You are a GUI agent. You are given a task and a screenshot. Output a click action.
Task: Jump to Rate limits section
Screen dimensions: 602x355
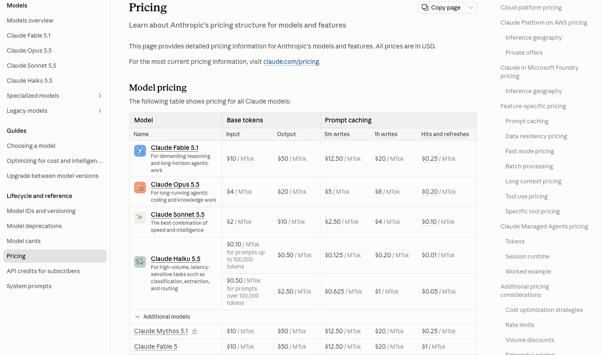click(520, 325)
